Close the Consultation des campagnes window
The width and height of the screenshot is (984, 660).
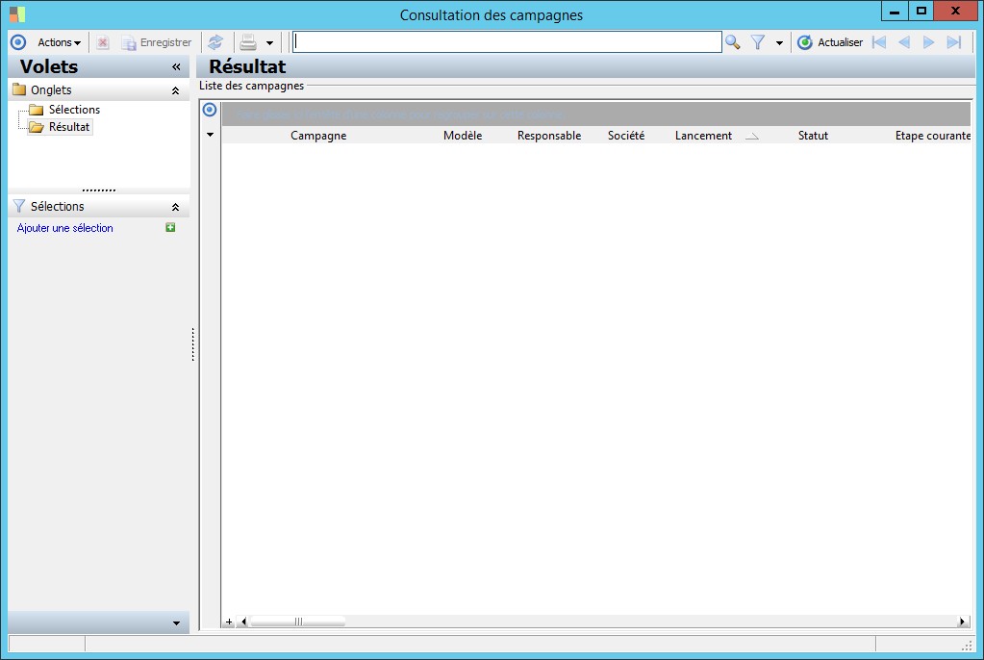click(955, 11)
